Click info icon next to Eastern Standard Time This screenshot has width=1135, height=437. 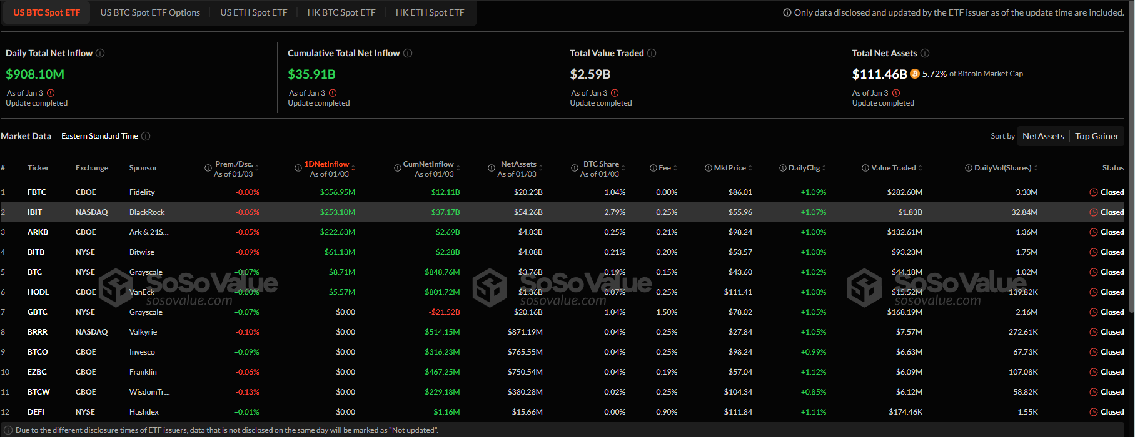point(146,136)
